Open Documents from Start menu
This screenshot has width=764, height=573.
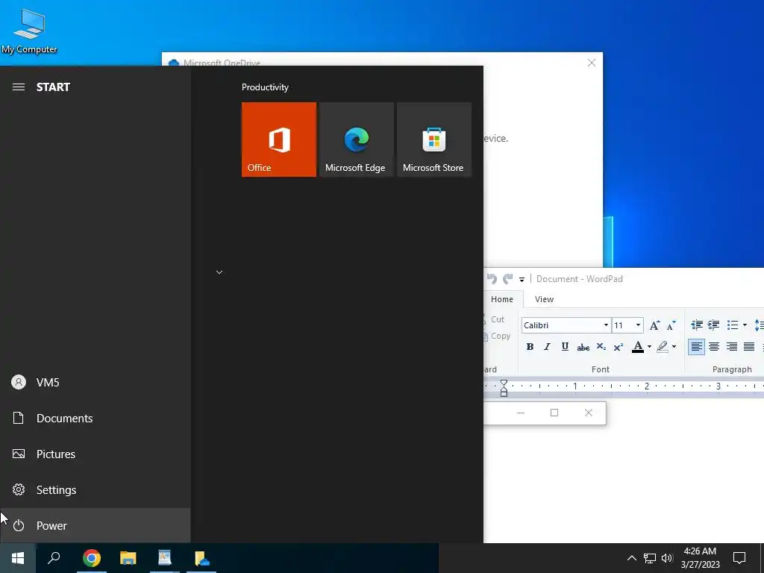pyautogui.click(x=95, y=418)
